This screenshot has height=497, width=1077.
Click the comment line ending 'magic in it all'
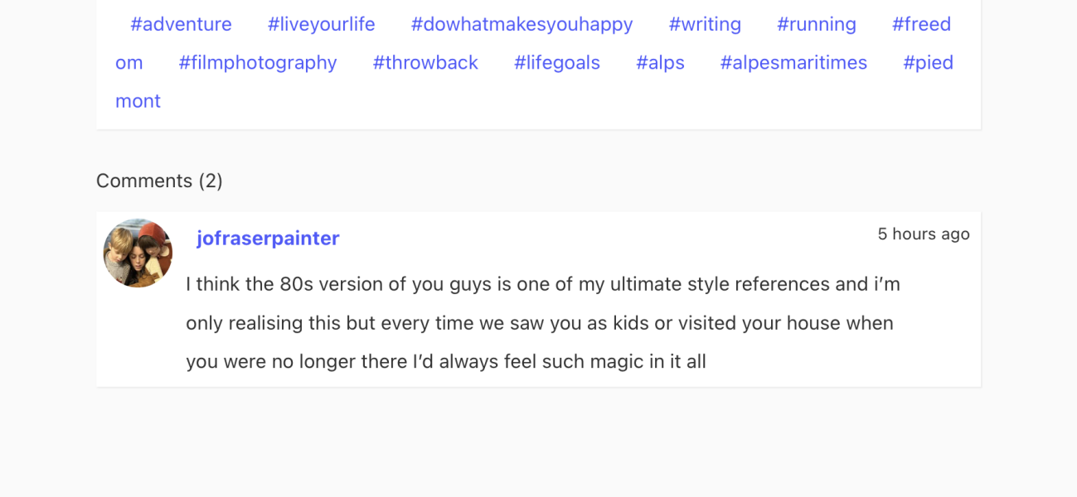click(x=445, y=362)
